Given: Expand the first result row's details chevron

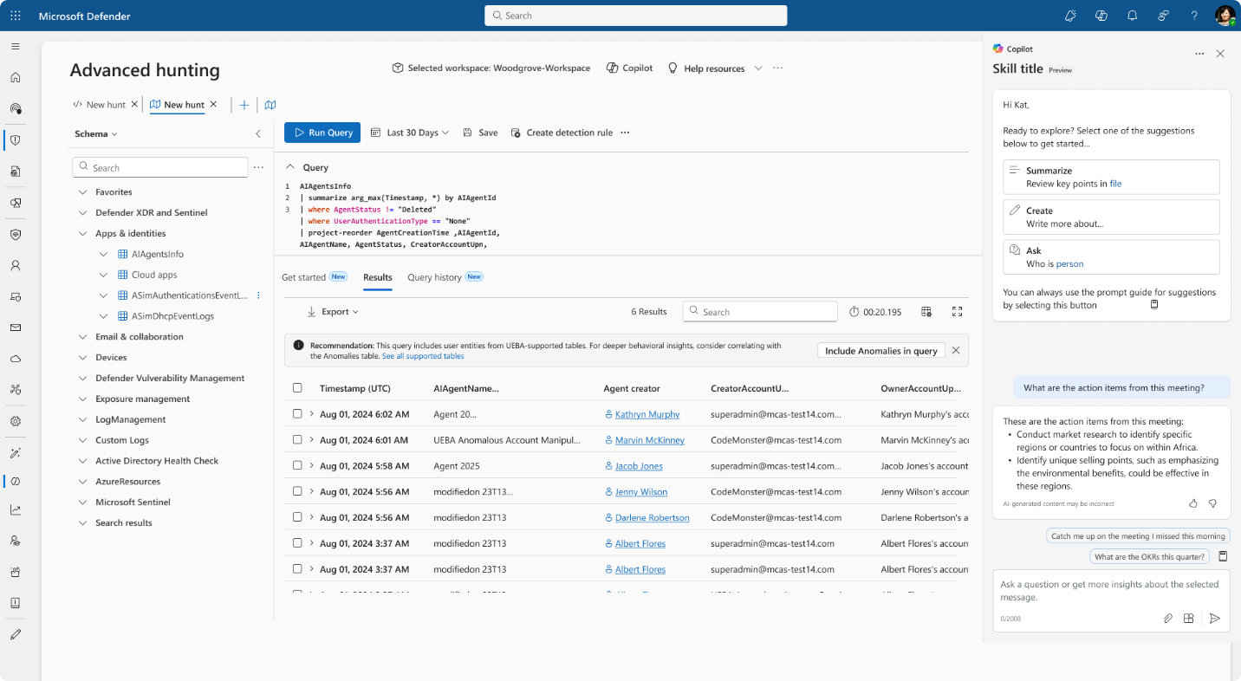Looking at the screenshot, I should point(312,414).
